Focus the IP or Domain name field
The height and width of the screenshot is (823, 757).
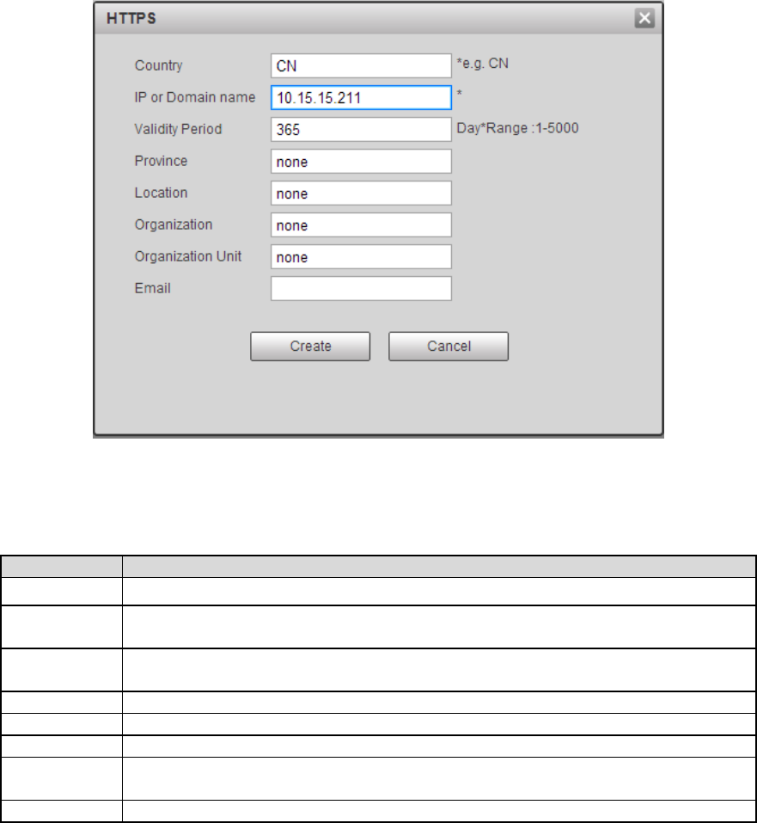coord(361,98)
